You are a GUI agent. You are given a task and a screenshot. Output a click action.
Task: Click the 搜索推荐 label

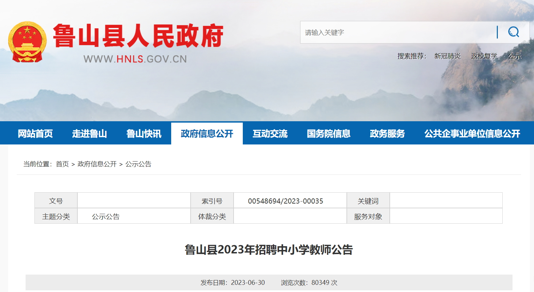(x=412, y=56)
